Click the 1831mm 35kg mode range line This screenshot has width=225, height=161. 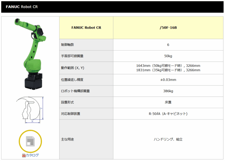[x=168, y=70]
